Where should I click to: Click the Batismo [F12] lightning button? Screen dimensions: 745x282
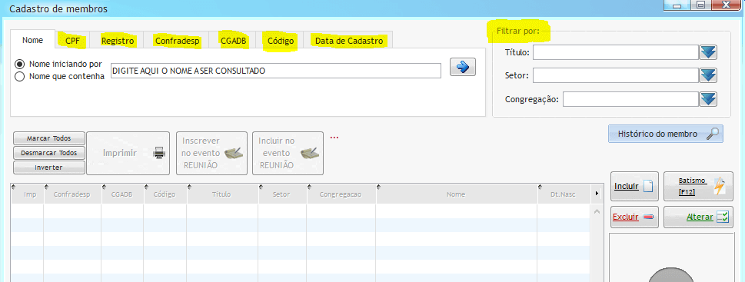698,186
